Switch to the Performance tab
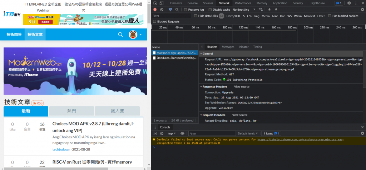 (x=243, y=3)
